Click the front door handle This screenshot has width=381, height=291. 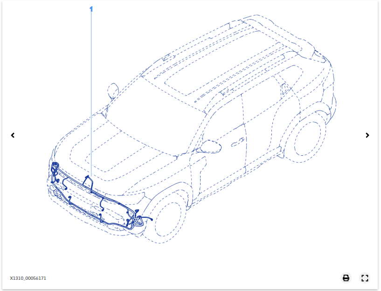tap(239, 139)
